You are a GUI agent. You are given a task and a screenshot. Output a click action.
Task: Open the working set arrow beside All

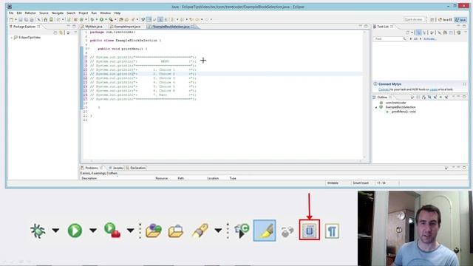[x=411, y=39]
